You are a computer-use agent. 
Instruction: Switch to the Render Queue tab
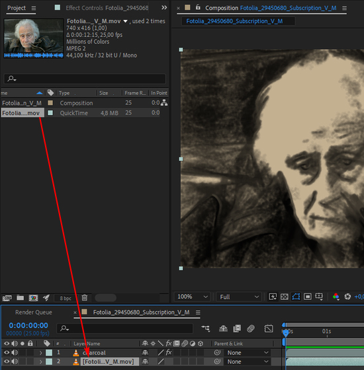click(x=34, y=313)
